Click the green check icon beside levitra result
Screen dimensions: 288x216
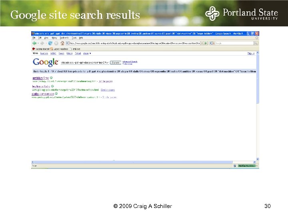52,86
